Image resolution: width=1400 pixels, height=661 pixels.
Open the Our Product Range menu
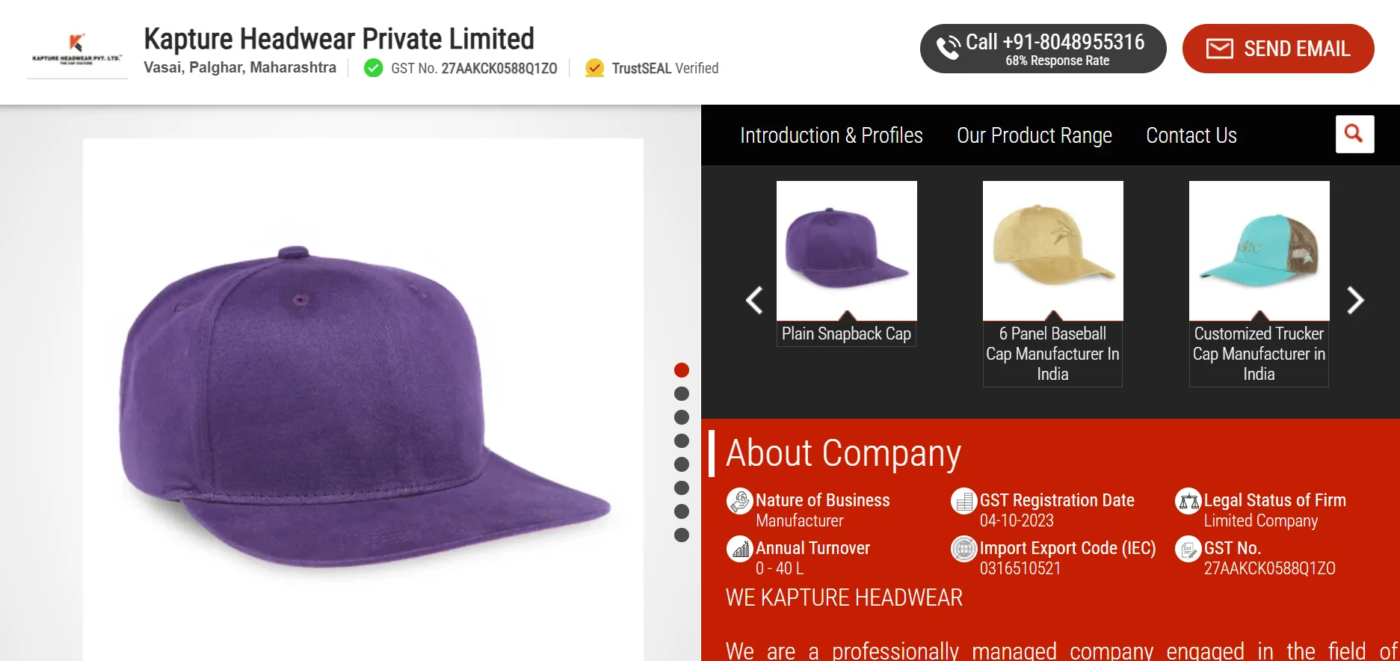[1034, 135]
